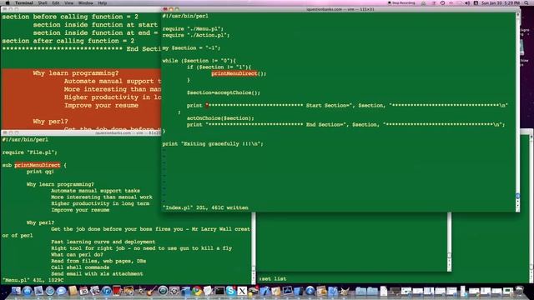
Task: Click "Fast learning curve and deployment" line
Action: (103, 242)
